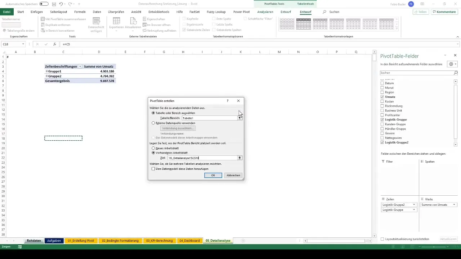Switch to the 04_Dashboard sheet tab
The width and height of the screenshot is (461, 259).
click(189, 241)
